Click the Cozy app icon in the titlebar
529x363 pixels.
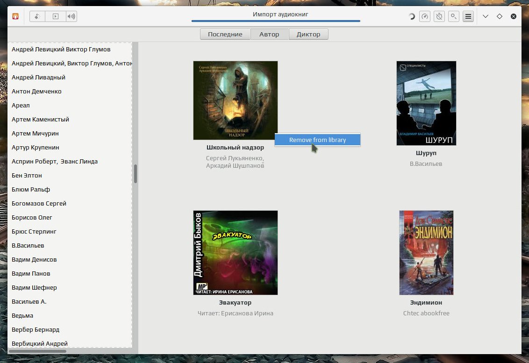[x=15, y=16]
